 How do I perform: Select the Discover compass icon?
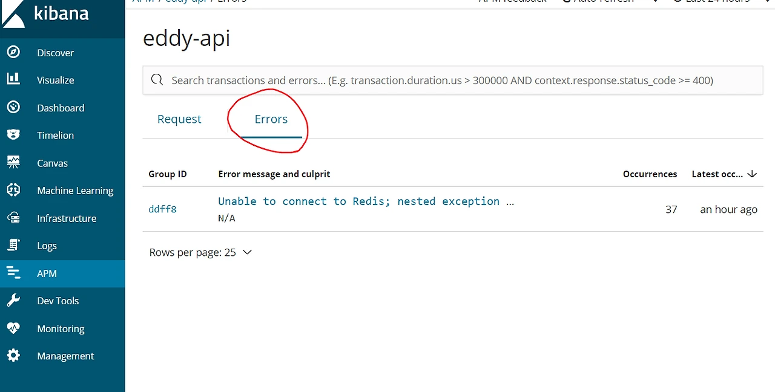point(13,52)
